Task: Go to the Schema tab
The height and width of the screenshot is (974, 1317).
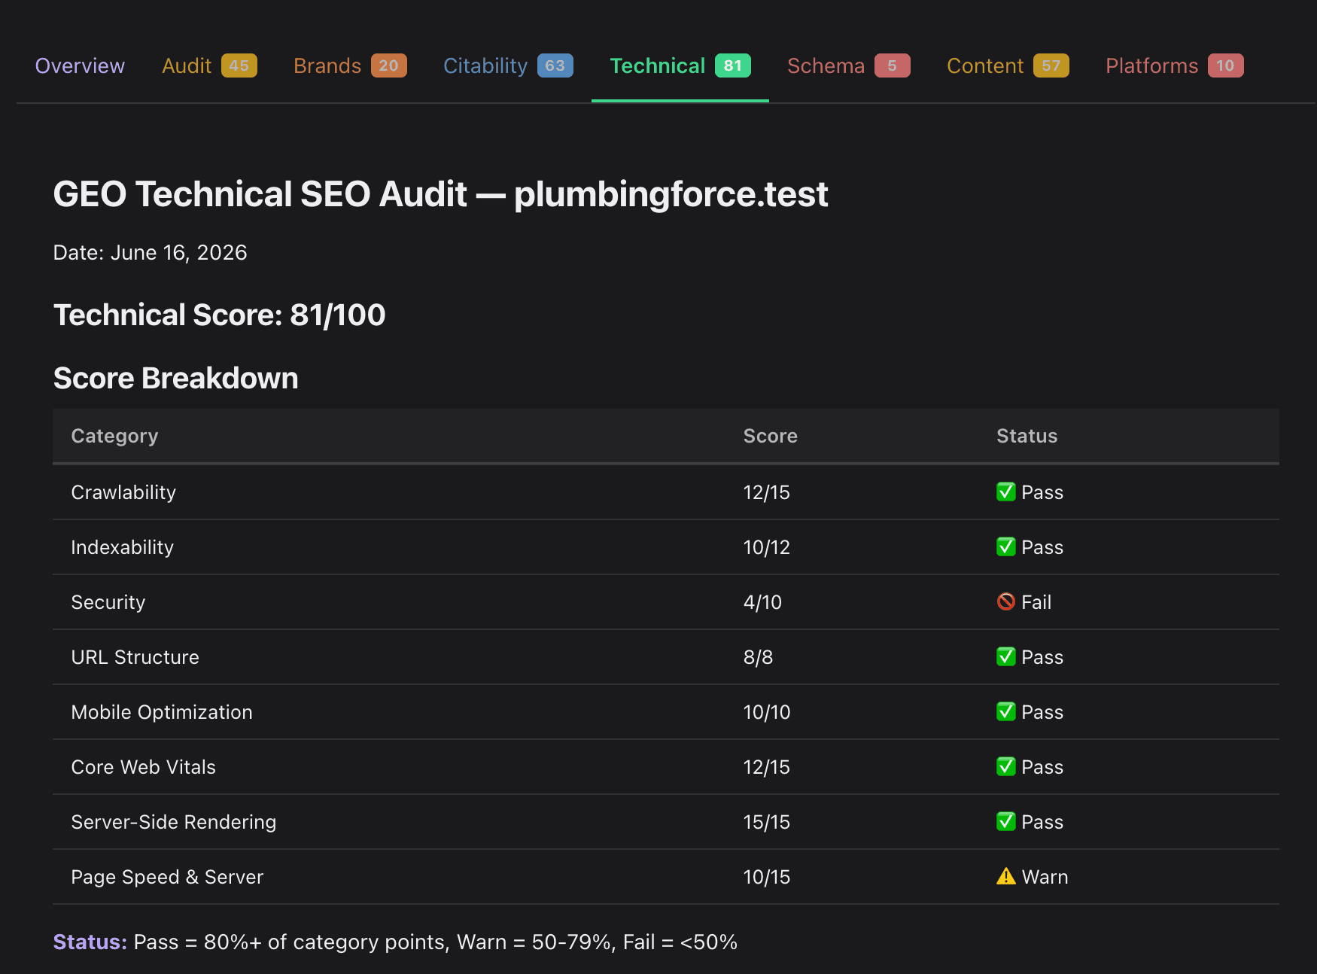Action: (848, 66)
